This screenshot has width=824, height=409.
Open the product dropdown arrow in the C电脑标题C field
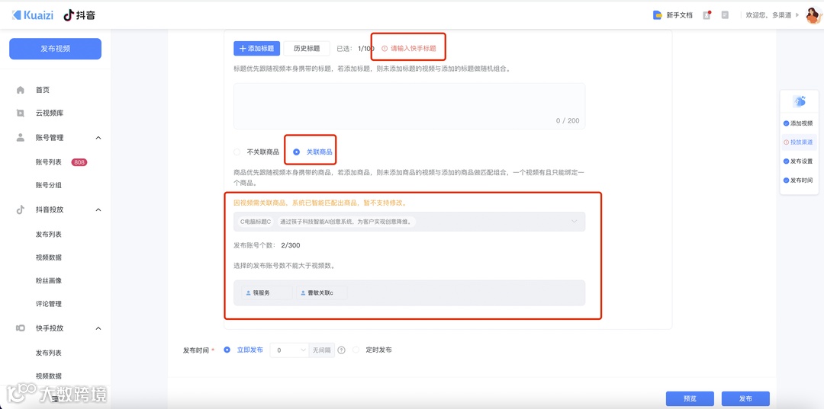click(575, 222)
